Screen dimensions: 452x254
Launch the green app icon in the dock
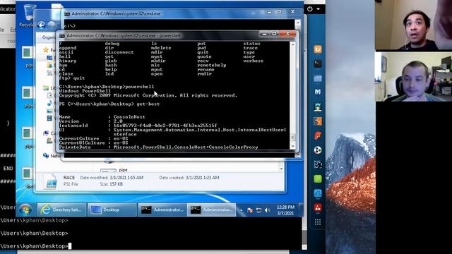click(318, 179)
